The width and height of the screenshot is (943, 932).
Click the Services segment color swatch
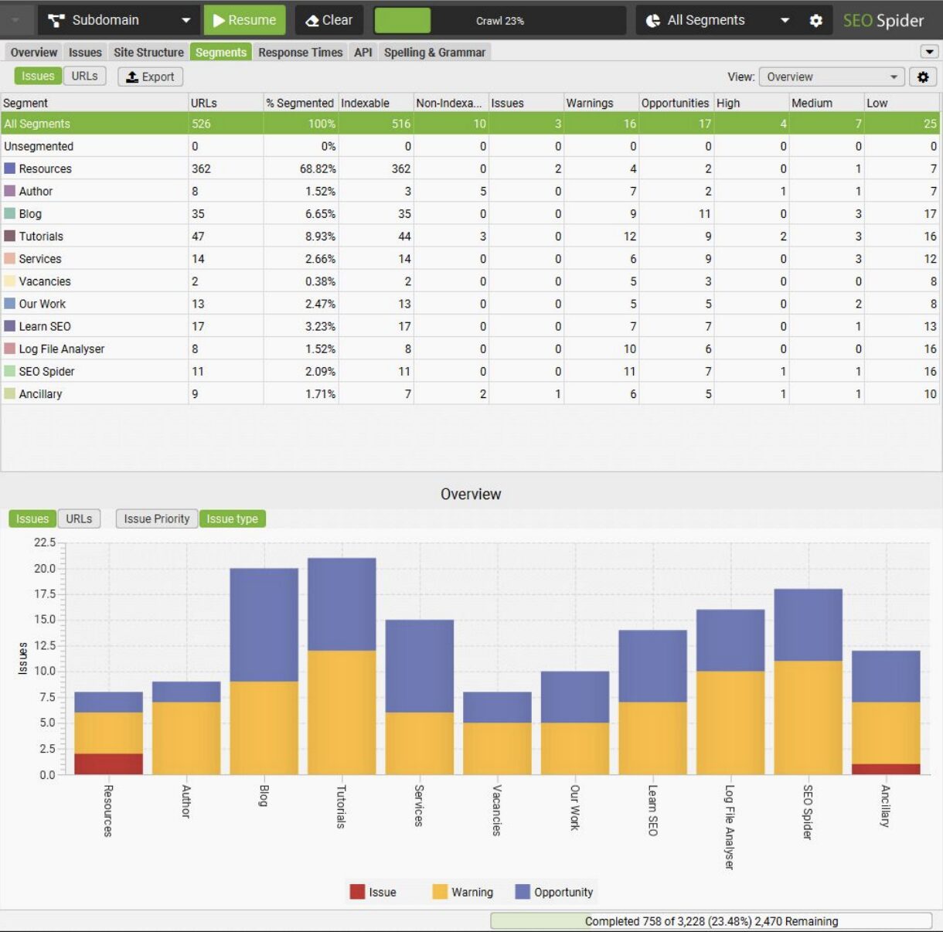10,258
